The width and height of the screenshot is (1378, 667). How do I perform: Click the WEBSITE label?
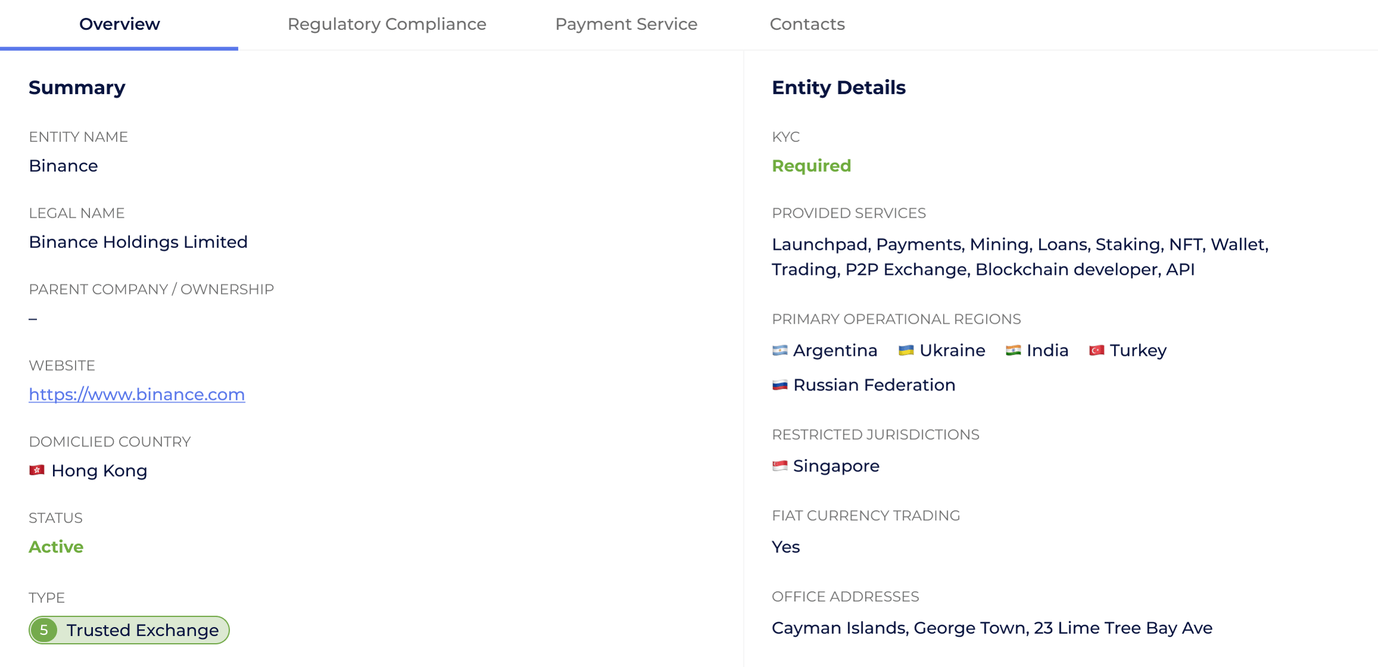[x=62, y=365]
